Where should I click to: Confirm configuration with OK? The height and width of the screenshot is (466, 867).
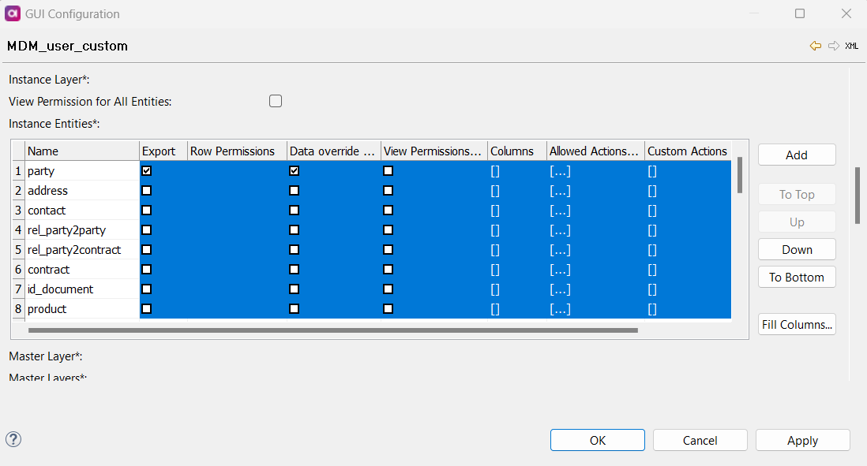pyautogui.click(x=597, y=440)
